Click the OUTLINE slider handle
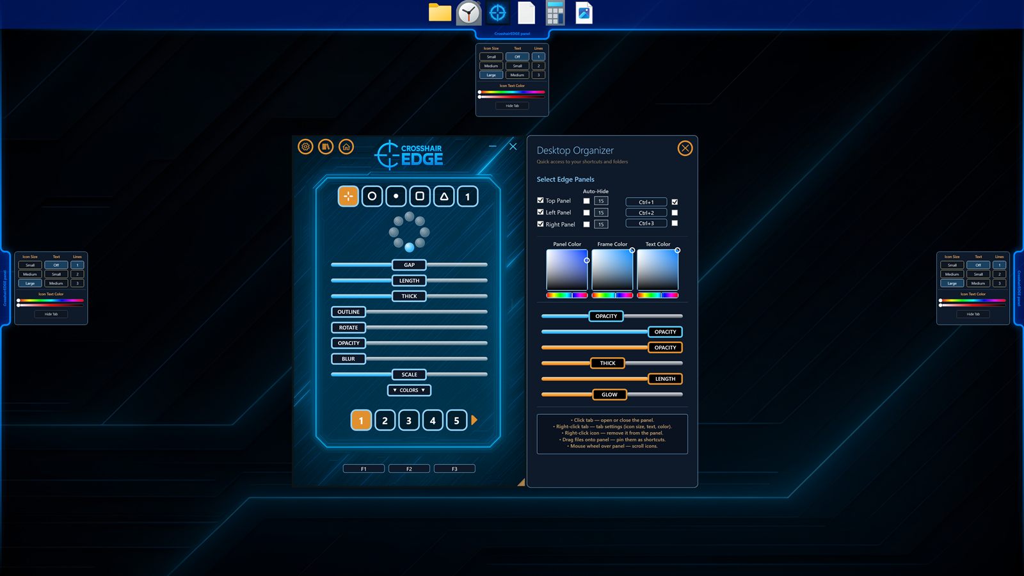Screen dimensions: 1024x576 tap(348, 312)
